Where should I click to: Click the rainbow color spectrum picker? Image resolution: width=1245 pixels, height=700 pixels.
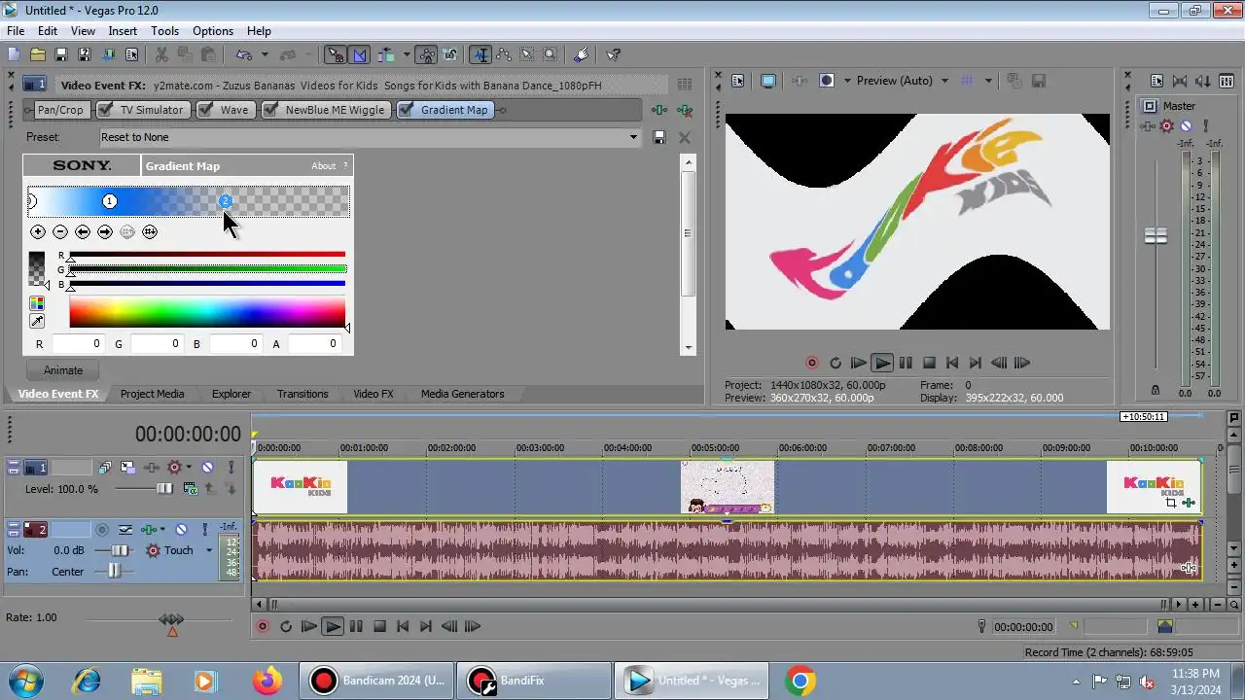coord(207,313)
